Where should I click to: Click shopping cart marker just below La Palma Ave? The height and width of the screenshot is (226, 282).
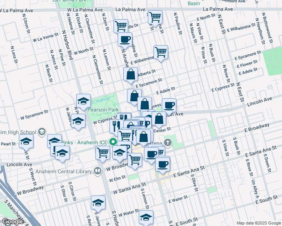click(155, 18)
